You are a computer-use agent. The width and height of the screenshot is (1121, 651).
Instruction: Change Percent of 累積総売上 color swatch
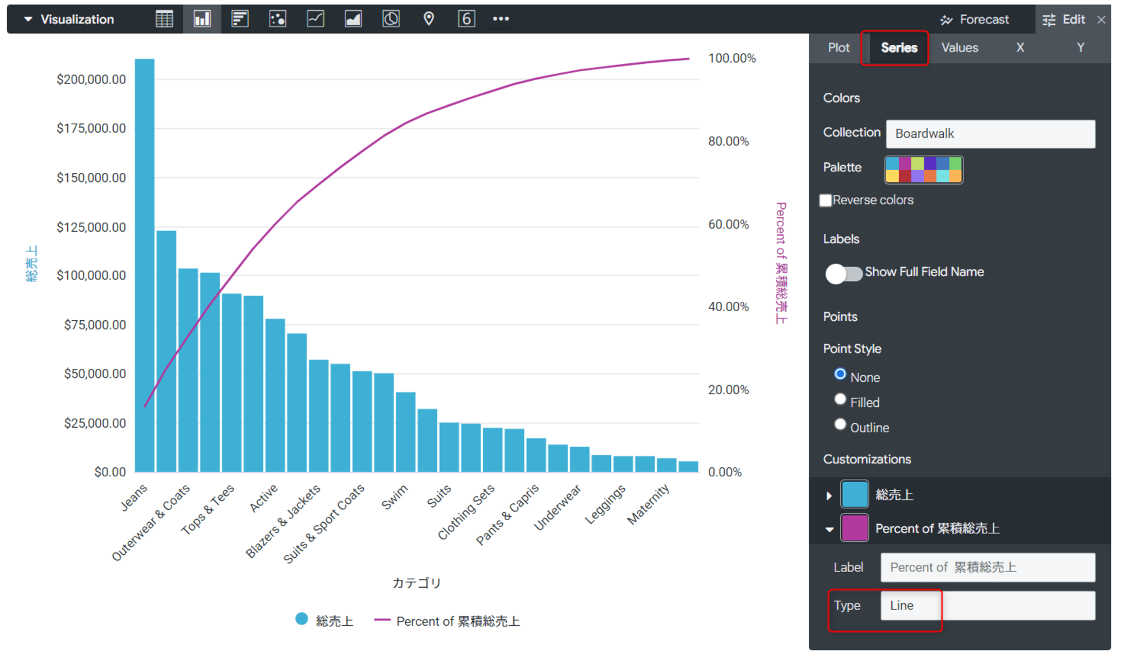854,528
